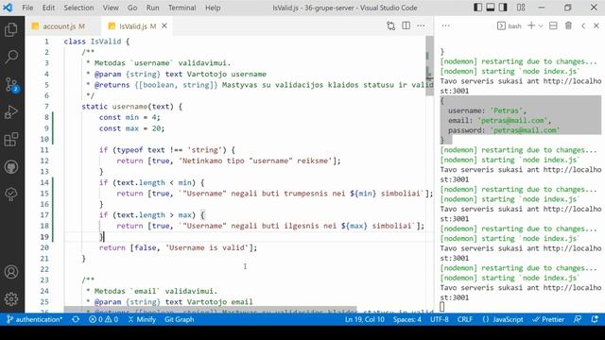This screenshot has width=605, height=340.
Task: Open Run and Debug view
Action: click(x=11, y=111)
